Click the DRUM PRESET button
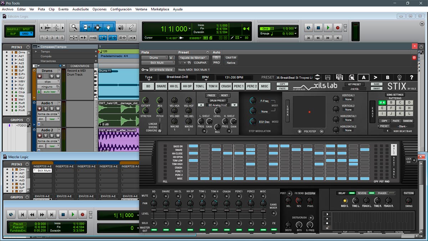Image resolution: width=428 pixels, height=241 pixels. 218,100
